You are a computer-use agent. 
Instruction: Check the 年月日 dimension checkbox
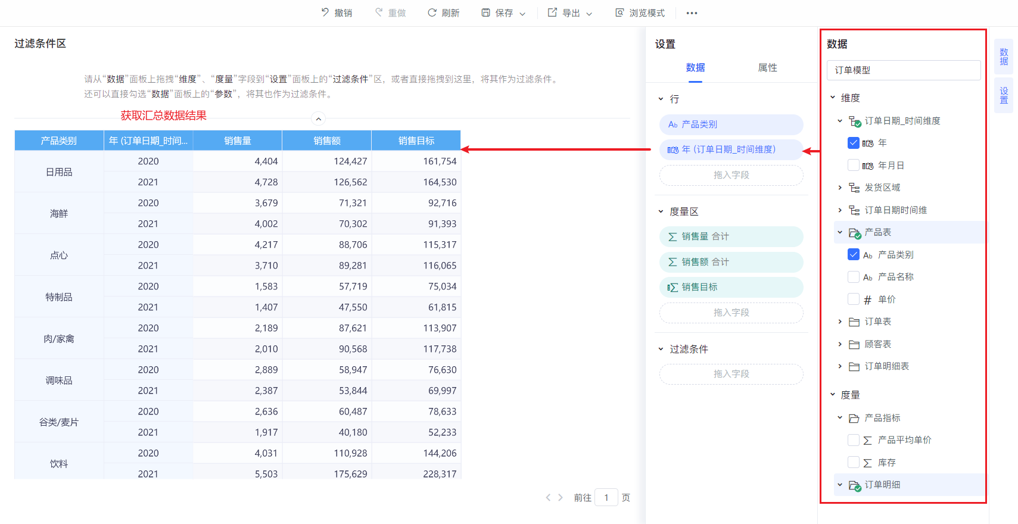(853, 165)
